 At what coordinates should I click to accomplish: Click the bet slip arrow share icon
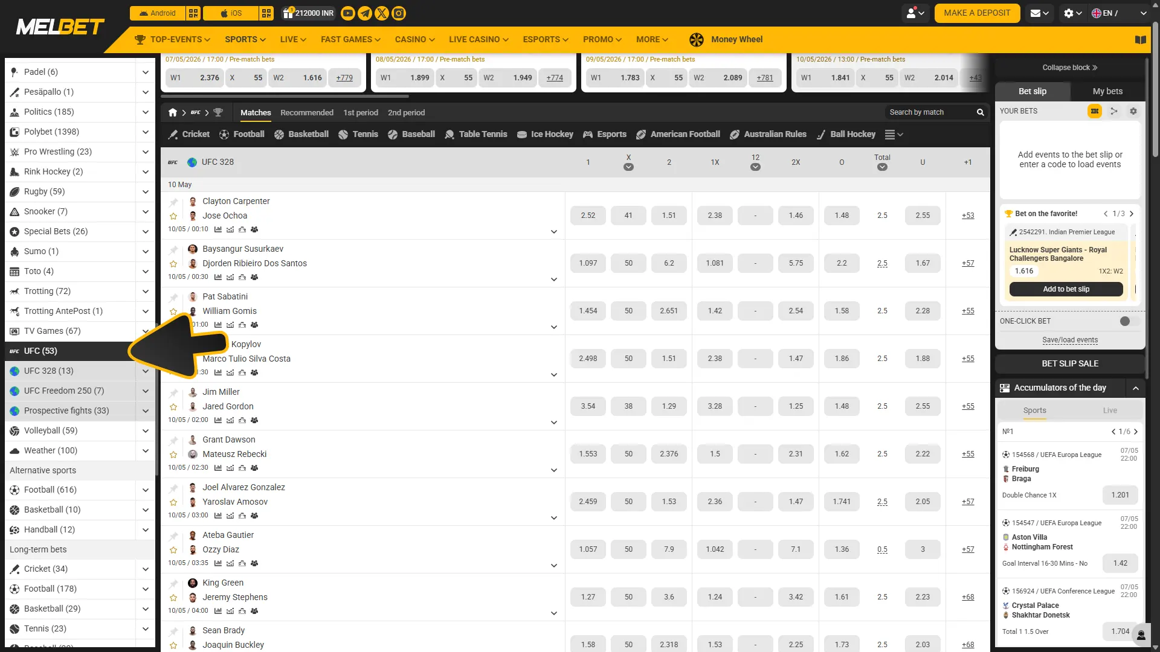point(1113,111)
